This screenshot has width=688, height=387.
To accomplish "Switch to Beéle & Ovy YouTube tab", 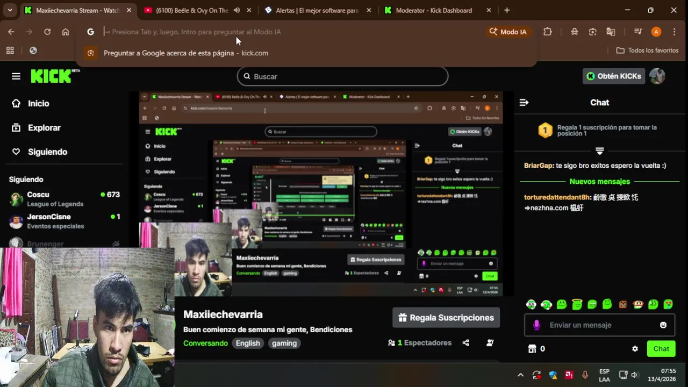I will coord(192,10).
